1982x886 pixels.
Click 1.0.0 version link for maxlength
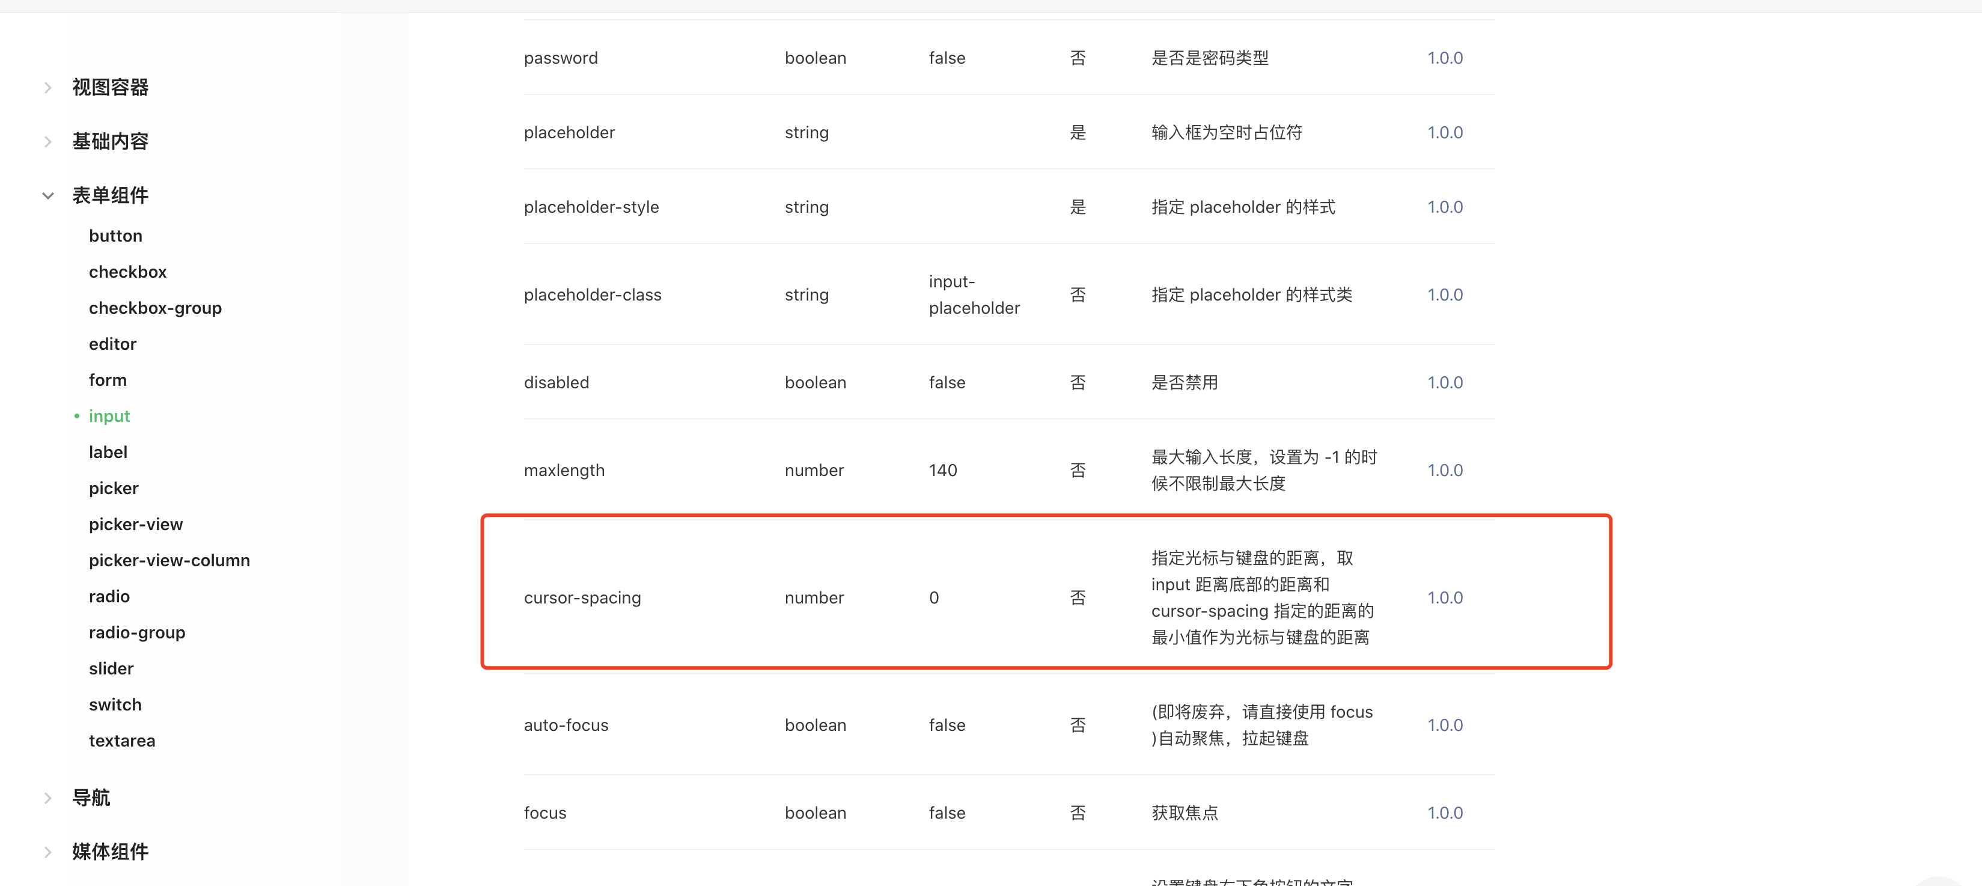1445,470
